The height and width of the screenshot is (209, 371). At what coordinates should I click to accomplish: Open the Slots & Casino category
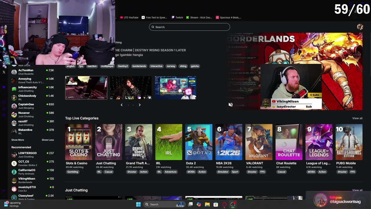click(79, 142)
